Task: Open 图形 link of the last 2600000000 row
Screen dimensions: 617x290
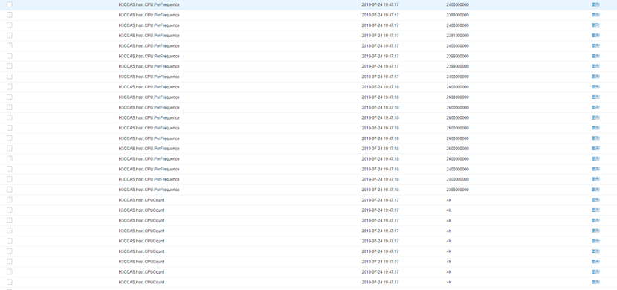Action: coord(595,159)
